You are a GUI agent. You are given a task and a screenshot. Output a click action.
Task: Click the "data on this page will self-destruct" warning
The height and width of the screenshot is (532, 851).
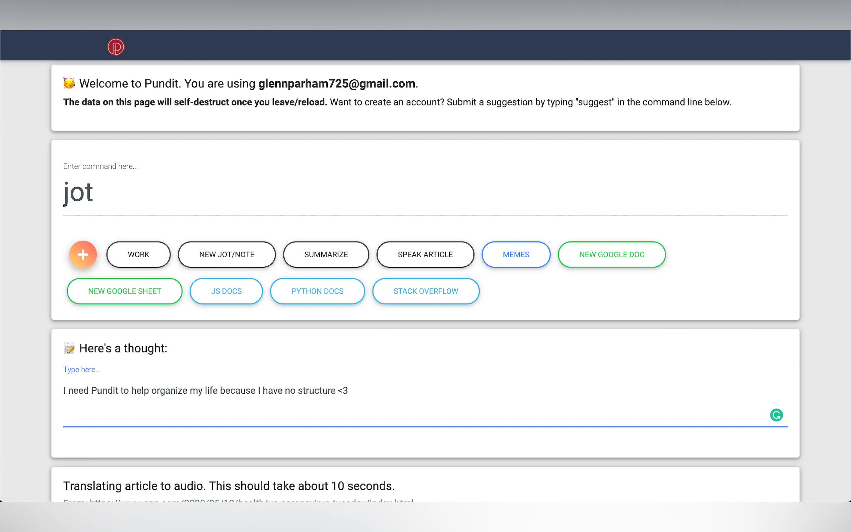point(195,102)
